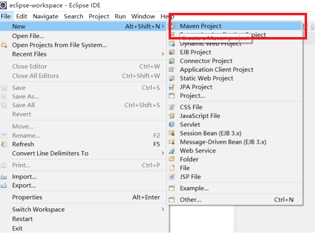Click the Message-Driven Bean icon

coord(172,142)
